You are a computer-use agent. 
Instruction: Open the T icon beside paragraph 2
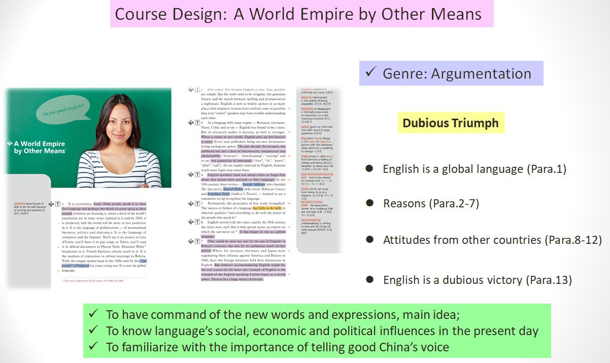click(197, 90)
